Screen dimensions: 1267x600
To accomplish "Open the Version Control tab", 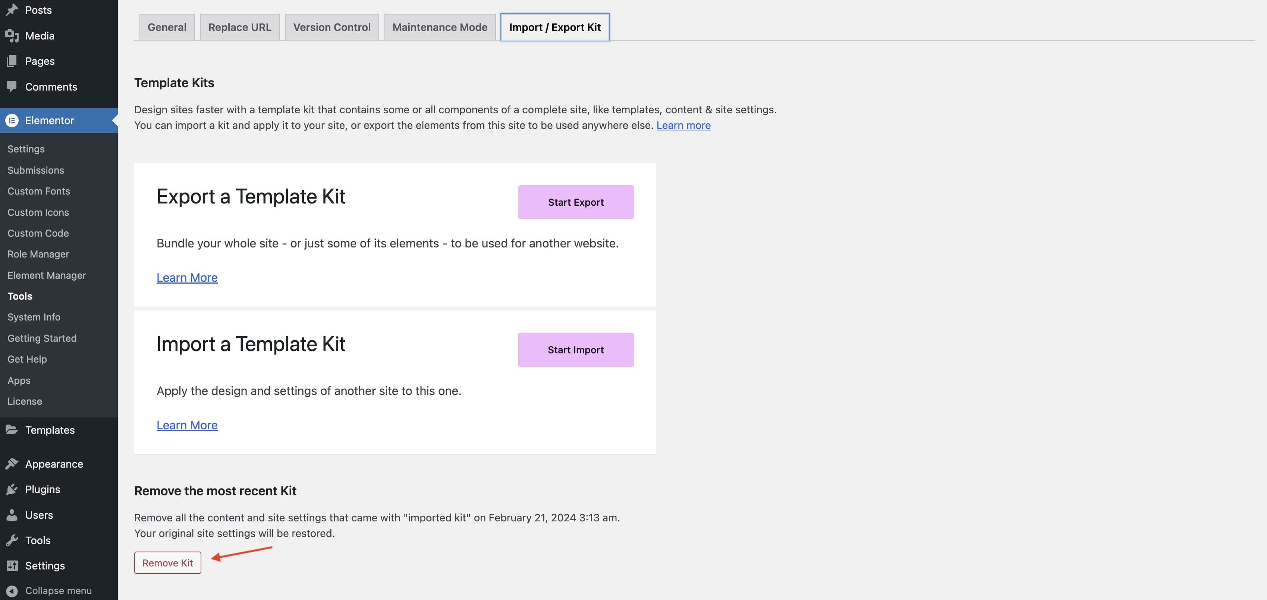I will tap(331, 27).
